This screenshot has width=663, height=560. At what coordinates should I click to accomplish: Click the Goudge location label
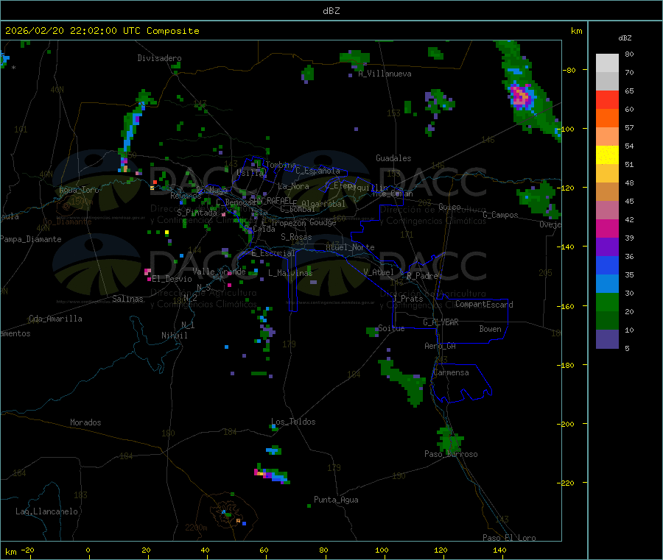point(323,222)
